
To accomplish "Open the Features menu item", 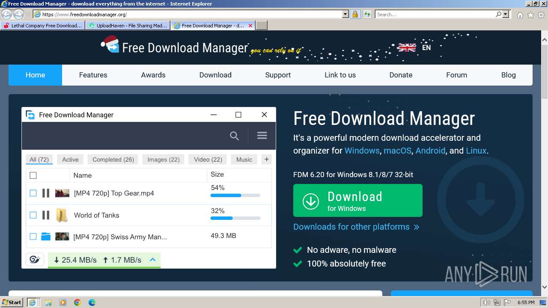I will pos(93,75).
